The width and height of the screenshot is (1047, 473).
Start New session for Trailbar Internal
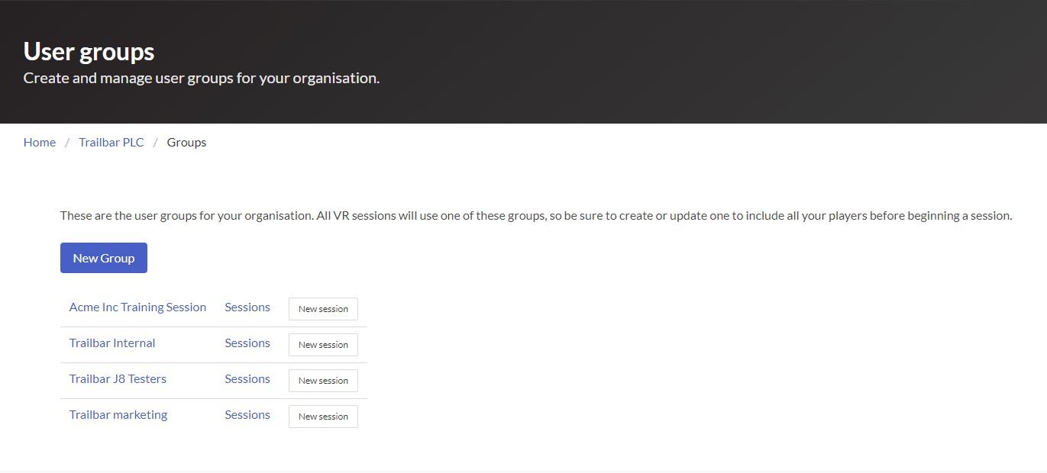tap(323, 345)
